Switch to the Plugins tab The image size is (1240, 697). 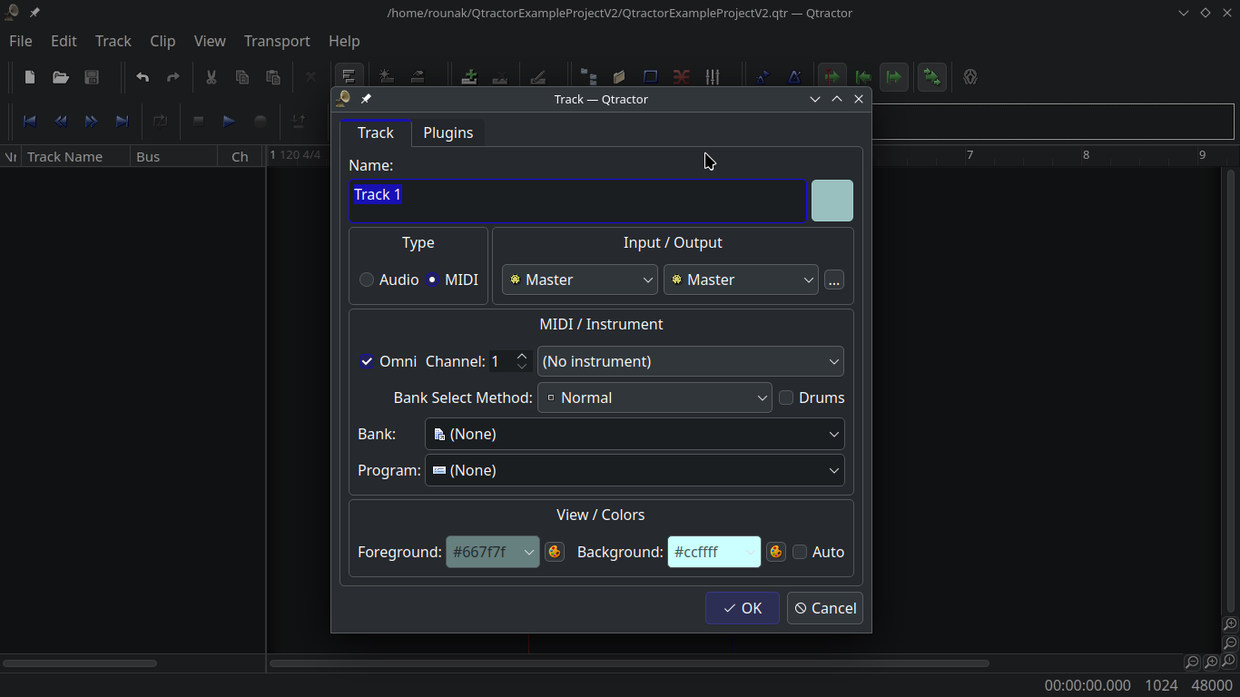tap(448, 133)
